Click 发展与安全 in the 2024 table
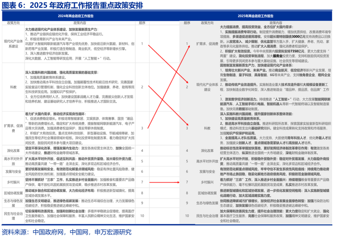The height and width of the screenshot is (236, 337). click(x=13, y=172)
